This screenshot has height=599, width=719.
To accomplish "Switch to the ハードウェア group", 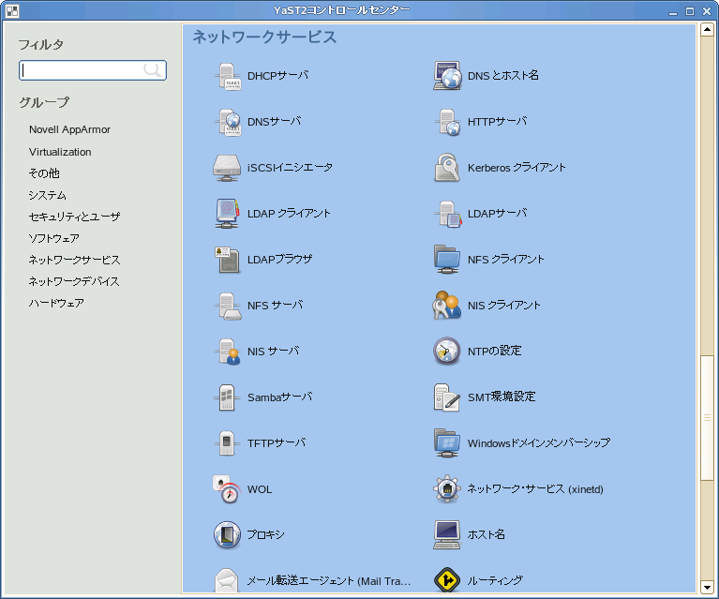I will 56,304.
